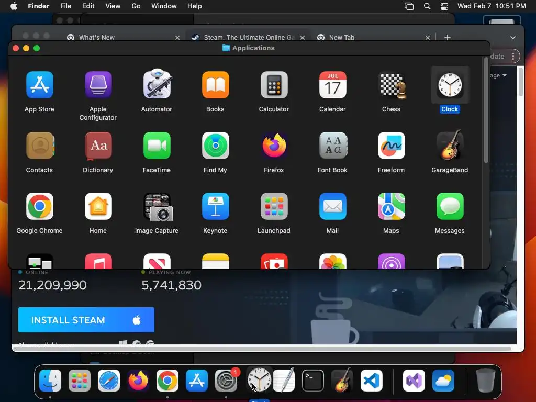The width and height of the screenshot is (536, 402).
Task: Select the Home app icon
Action: click(98, 206)
